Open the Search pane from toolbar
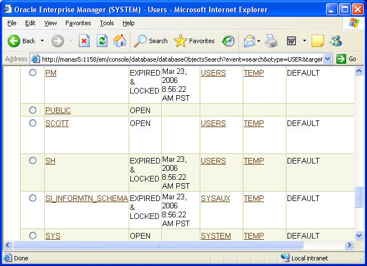The height and width of the screenshot is (266, 367). (x=150, y=41)
